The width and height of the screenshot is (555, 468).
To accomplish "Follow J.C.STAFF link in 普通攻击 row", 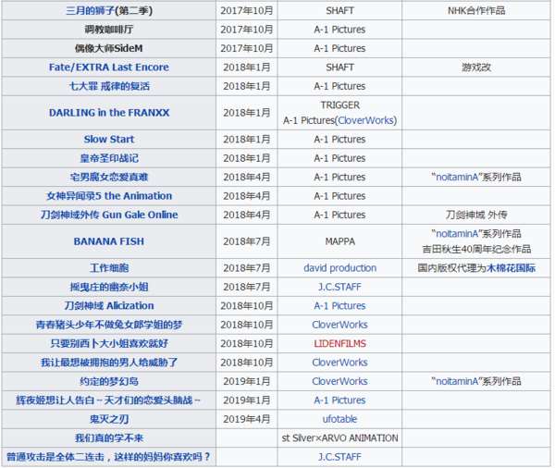I will click(339, 457).
